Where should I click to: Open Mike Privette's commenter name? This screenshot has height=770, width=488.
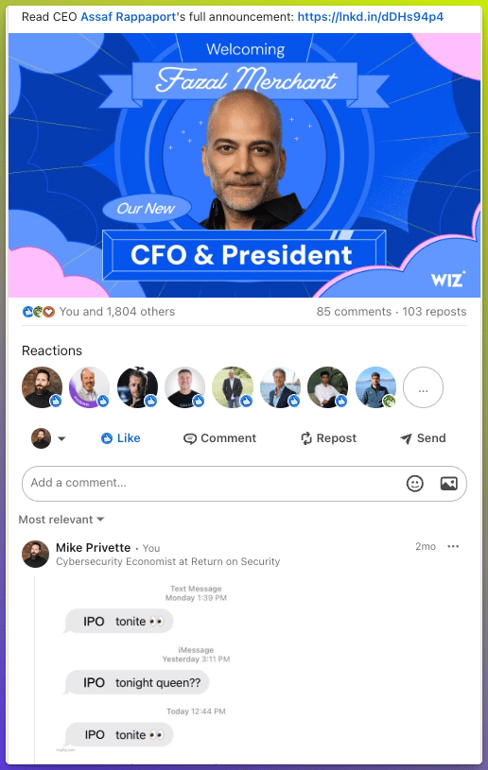tap(94, 548)
